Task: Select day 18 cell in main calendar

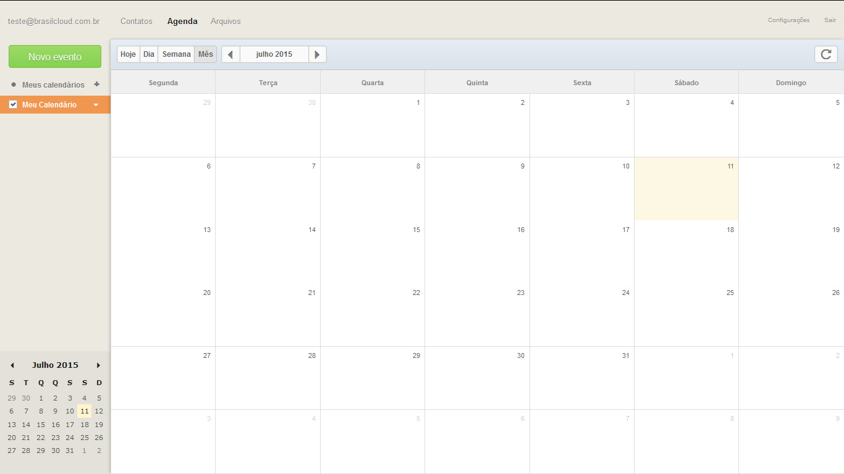Action: 686,252
